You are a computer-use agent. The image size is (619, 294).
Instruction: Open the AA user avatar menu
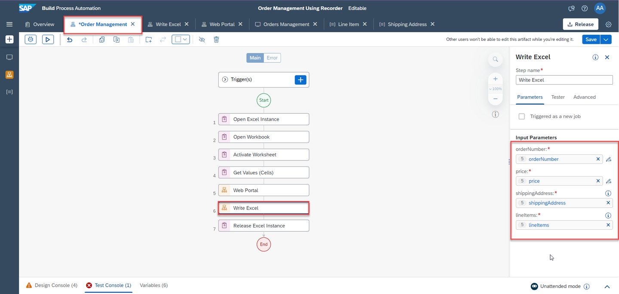600,8
